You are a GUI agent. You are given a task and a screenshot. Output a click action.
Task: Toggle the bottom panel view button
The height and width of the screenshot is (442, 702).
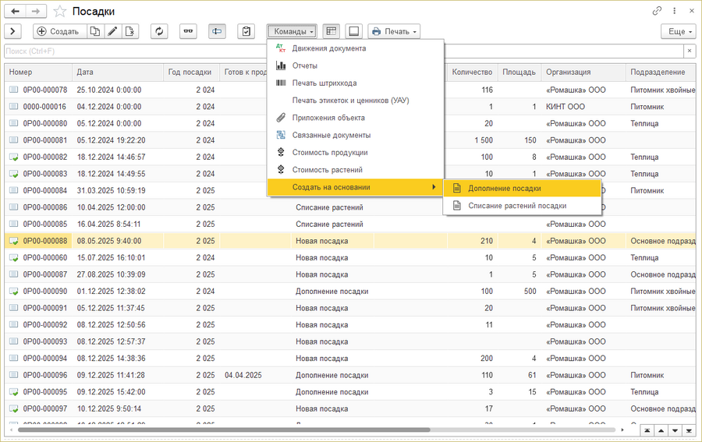tap(353, 31)
